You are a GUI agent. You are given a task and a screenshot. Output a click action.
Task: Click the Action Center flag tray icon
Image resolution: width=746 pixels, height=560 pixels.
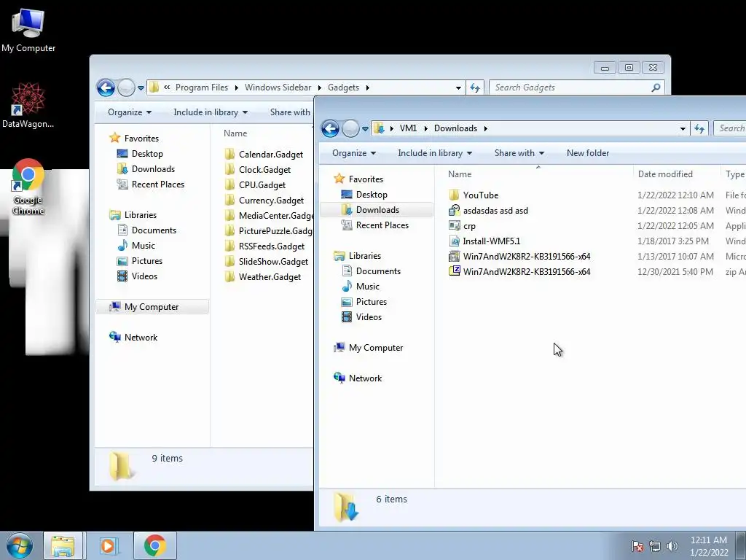tap(637, 546)
